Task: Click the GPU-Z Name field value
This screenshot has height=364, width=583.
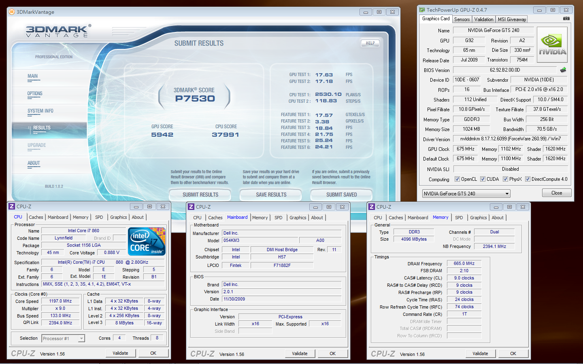Action: click(494, 30)
